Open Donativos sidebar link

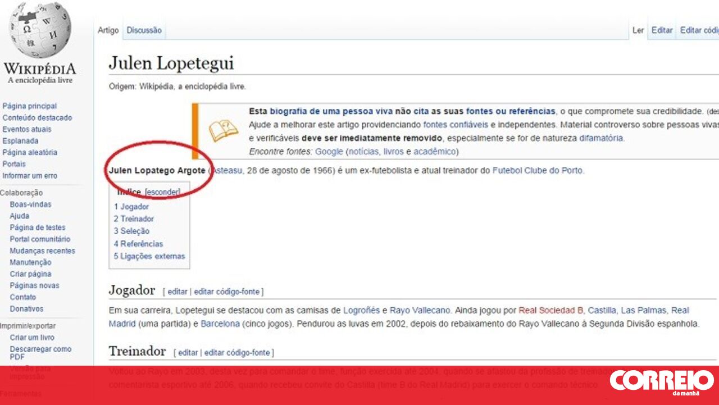26,309
